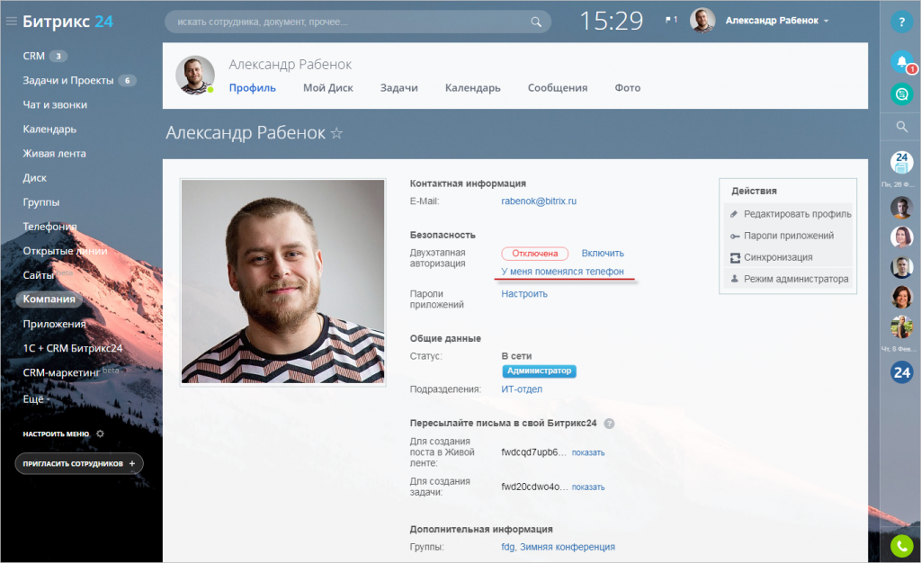Click the Битрикс 24 logo

pyautogui.click(x=67, y=22)
